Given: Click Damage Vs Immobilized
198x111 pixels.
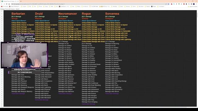Looking at the screenshot, I should (x=114, y=60).
